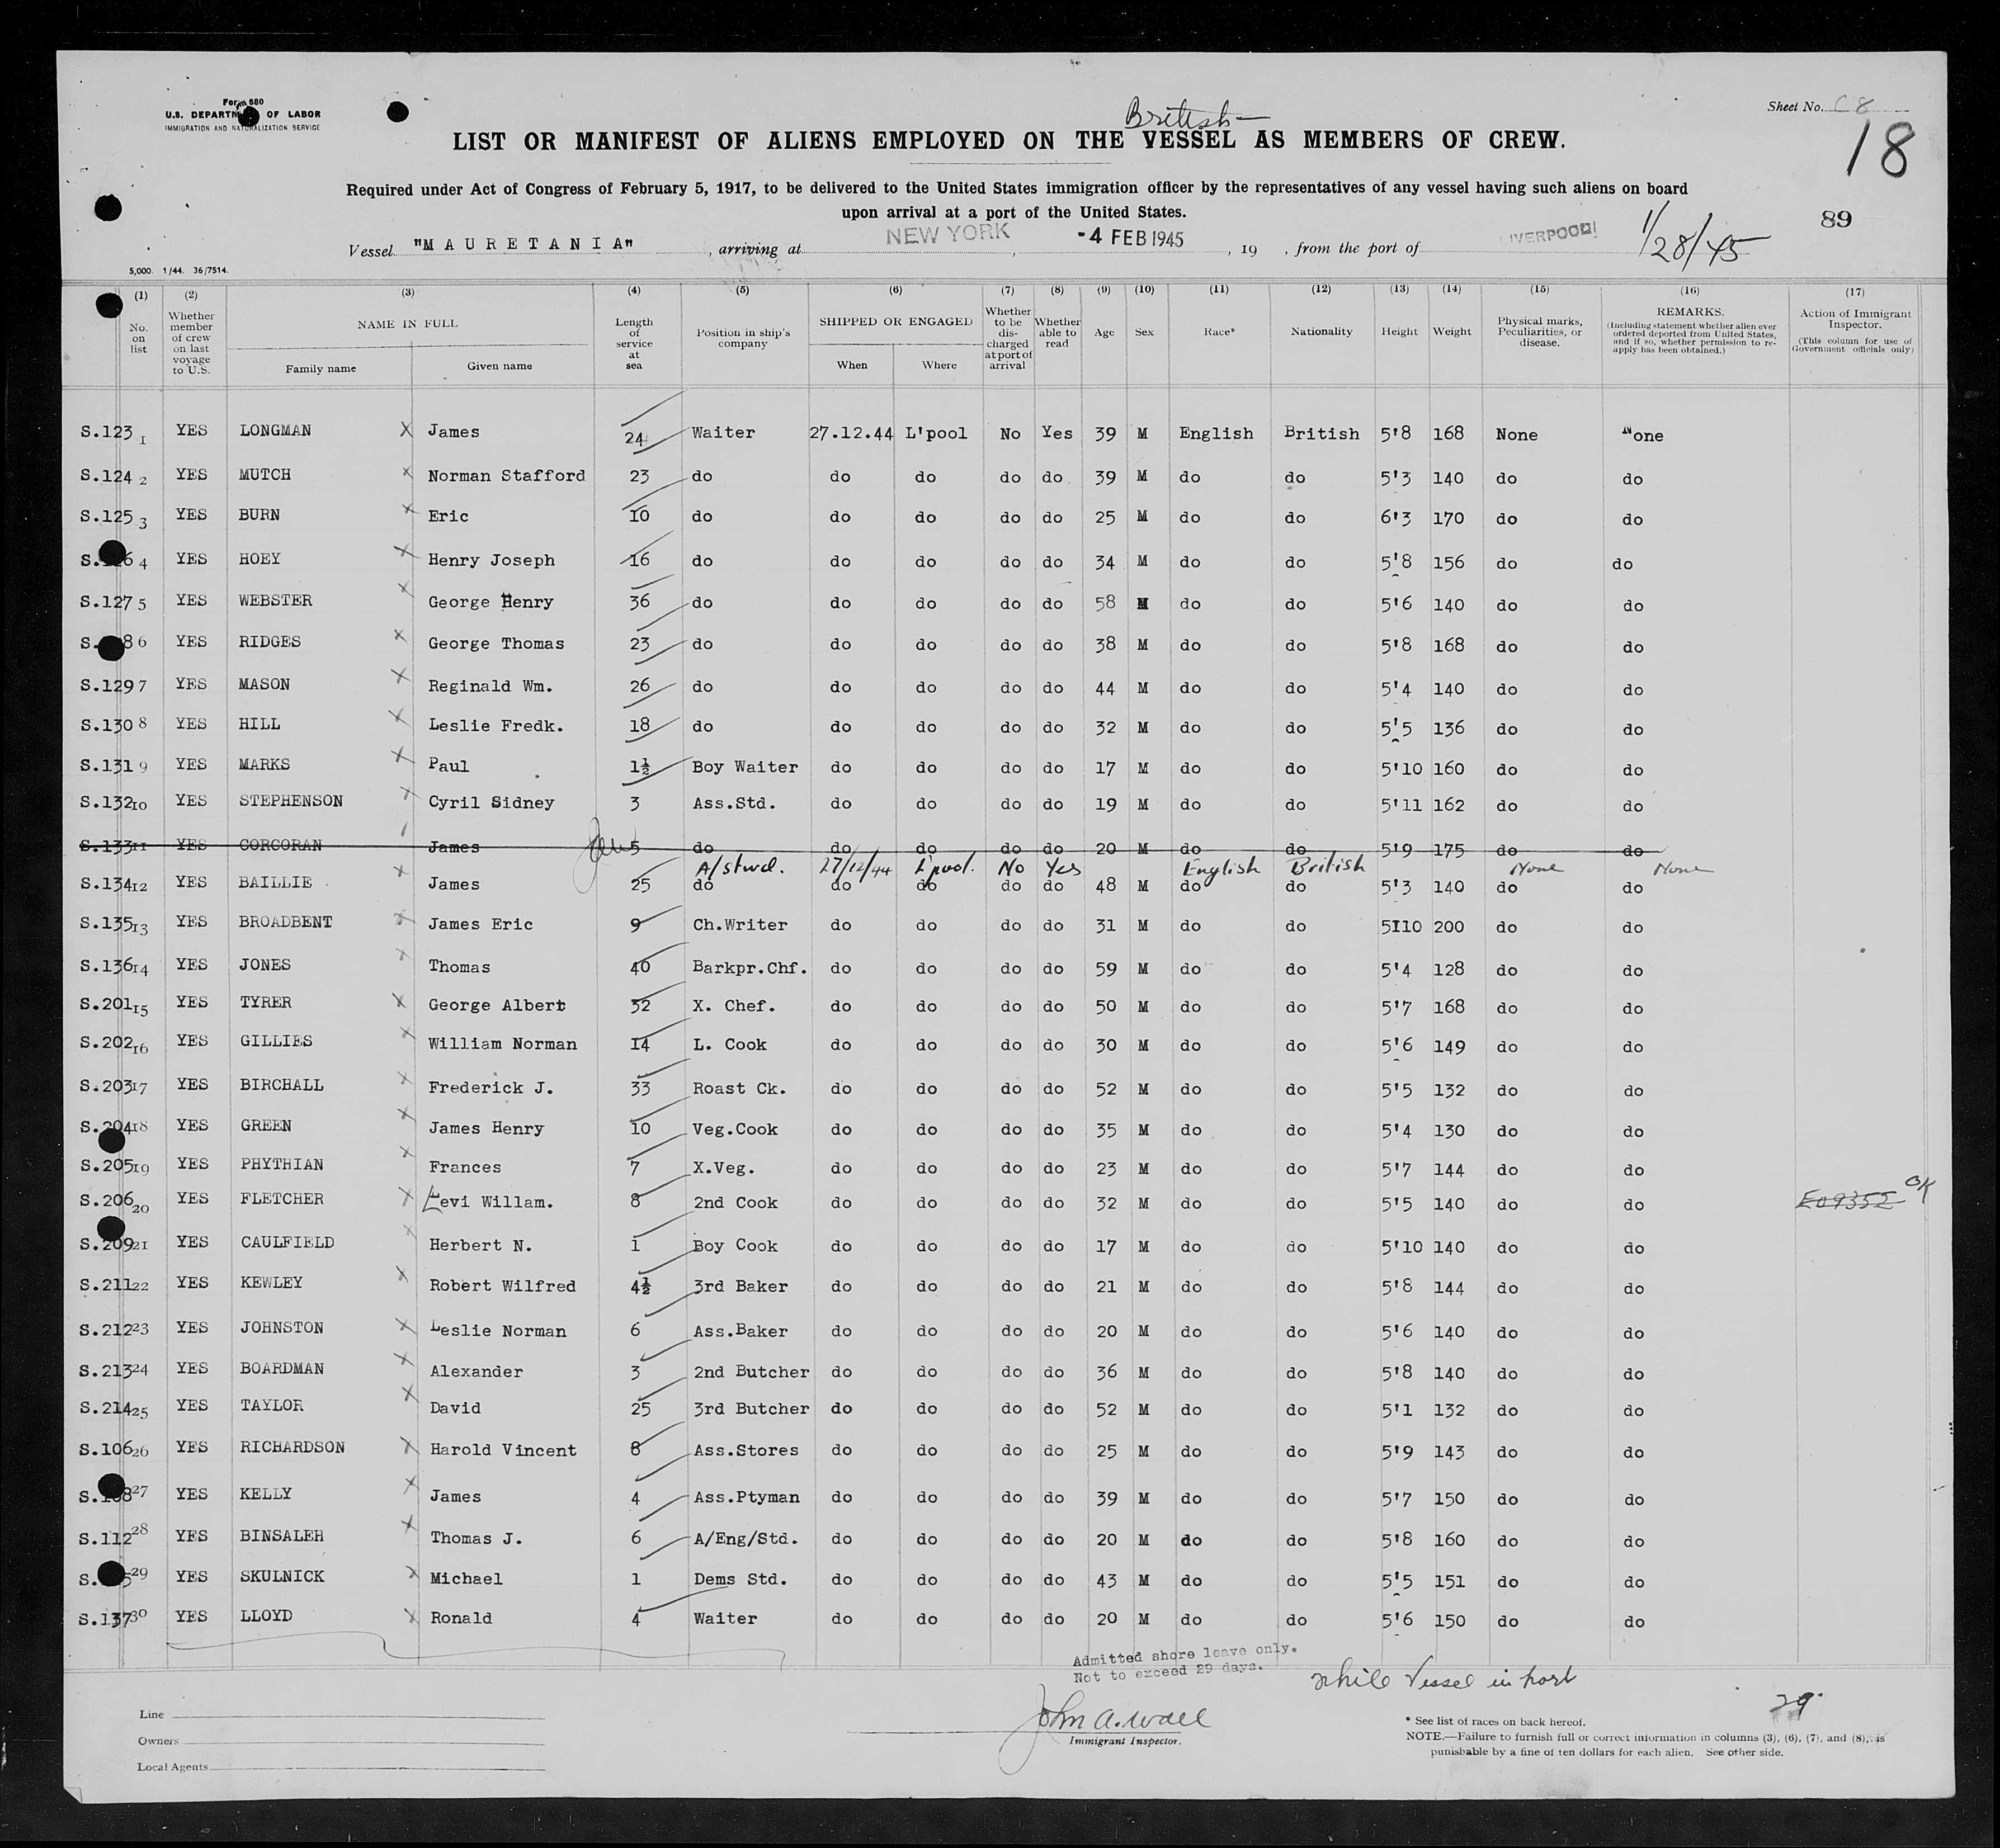Click the position "Veg.Cook"
Viewport: 2000px width, 1848px height.
click(x=735, y=1129)
